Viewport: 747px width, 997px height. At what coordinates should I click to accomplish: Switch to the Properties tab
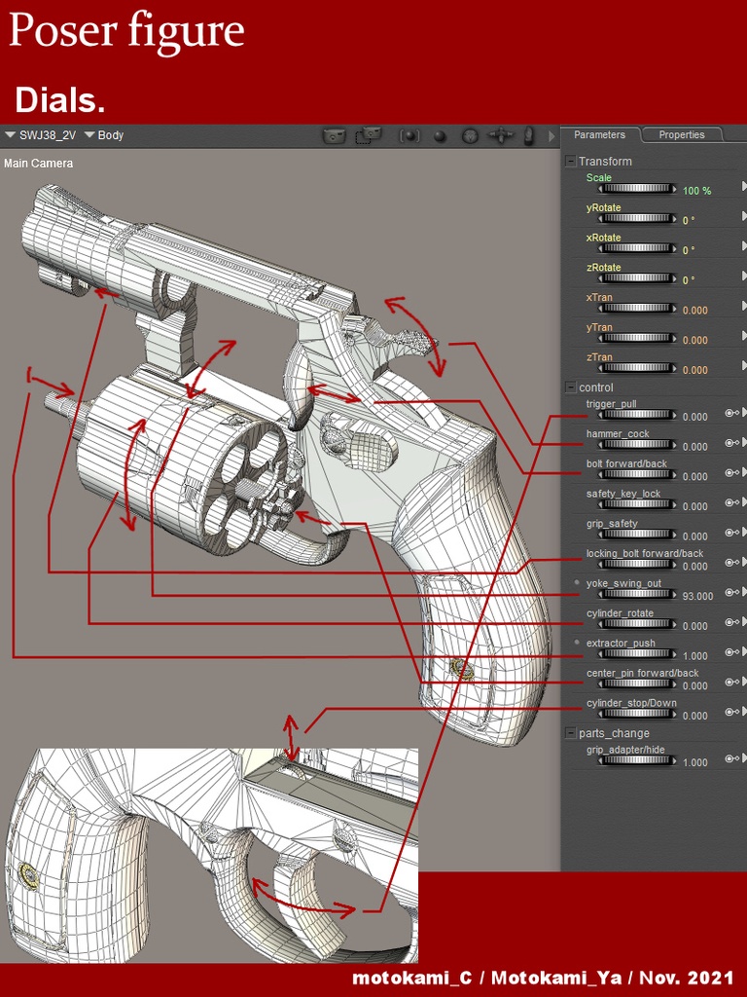coord(682,134)
